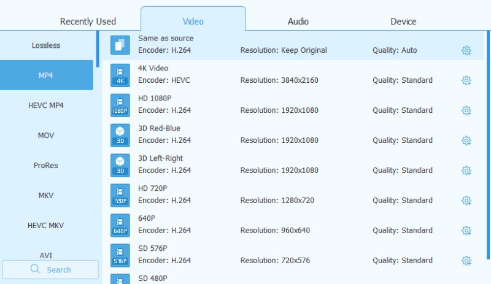Switch to the Audio tab
491x284 pixels.
click(298, 21)
